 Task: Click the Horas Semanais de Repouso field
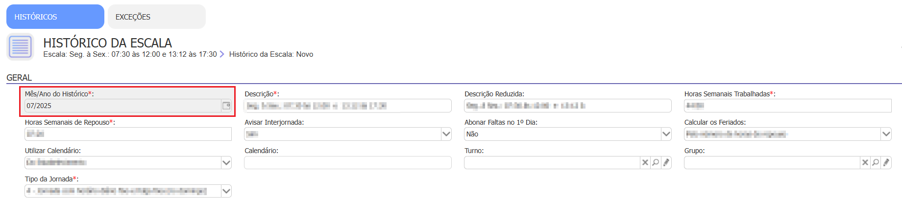(x=128, y=134)
